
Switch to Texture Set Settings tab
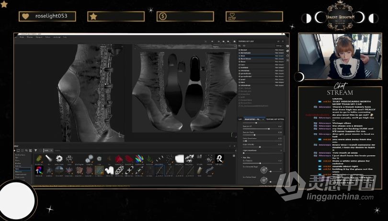click(275, 119)
